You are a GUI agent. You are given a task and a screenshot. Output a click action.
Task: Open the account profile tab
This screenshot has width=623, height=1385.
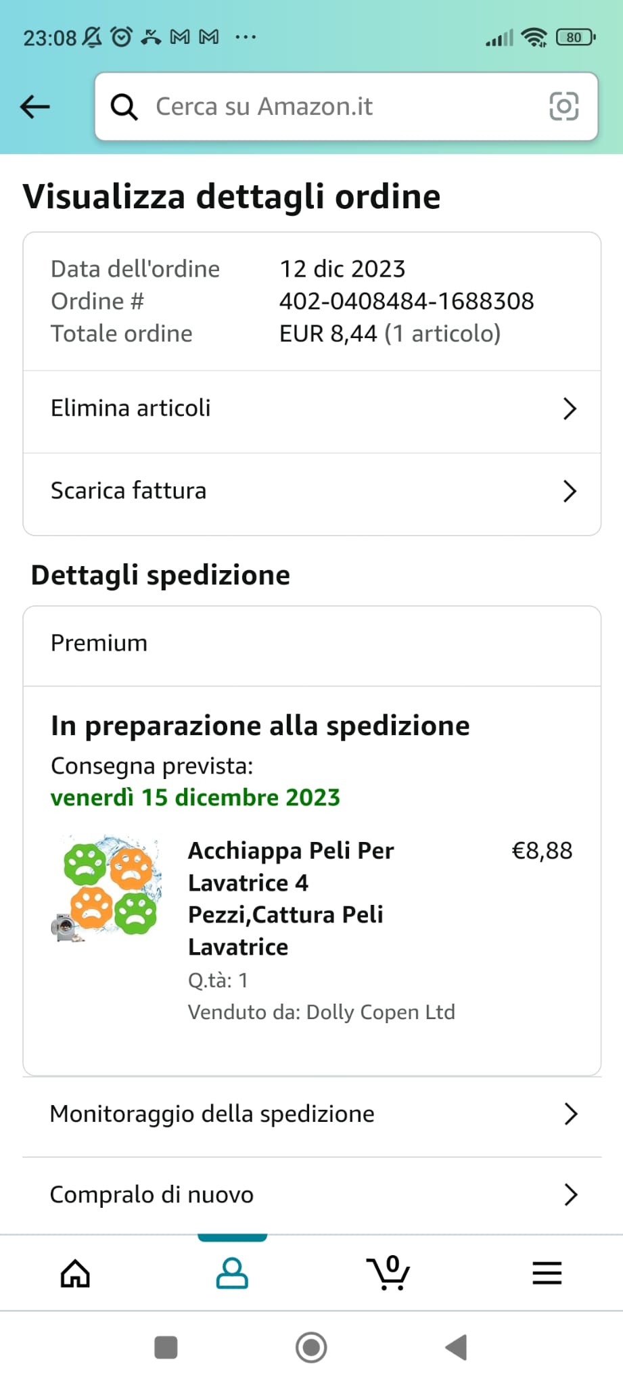(232, 1273)
